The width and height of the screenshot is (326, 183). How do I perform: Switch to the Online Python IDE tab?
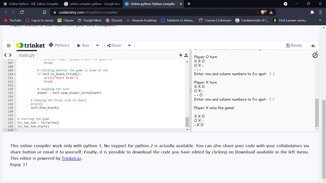pyautogui.click(x=31, y=4)
